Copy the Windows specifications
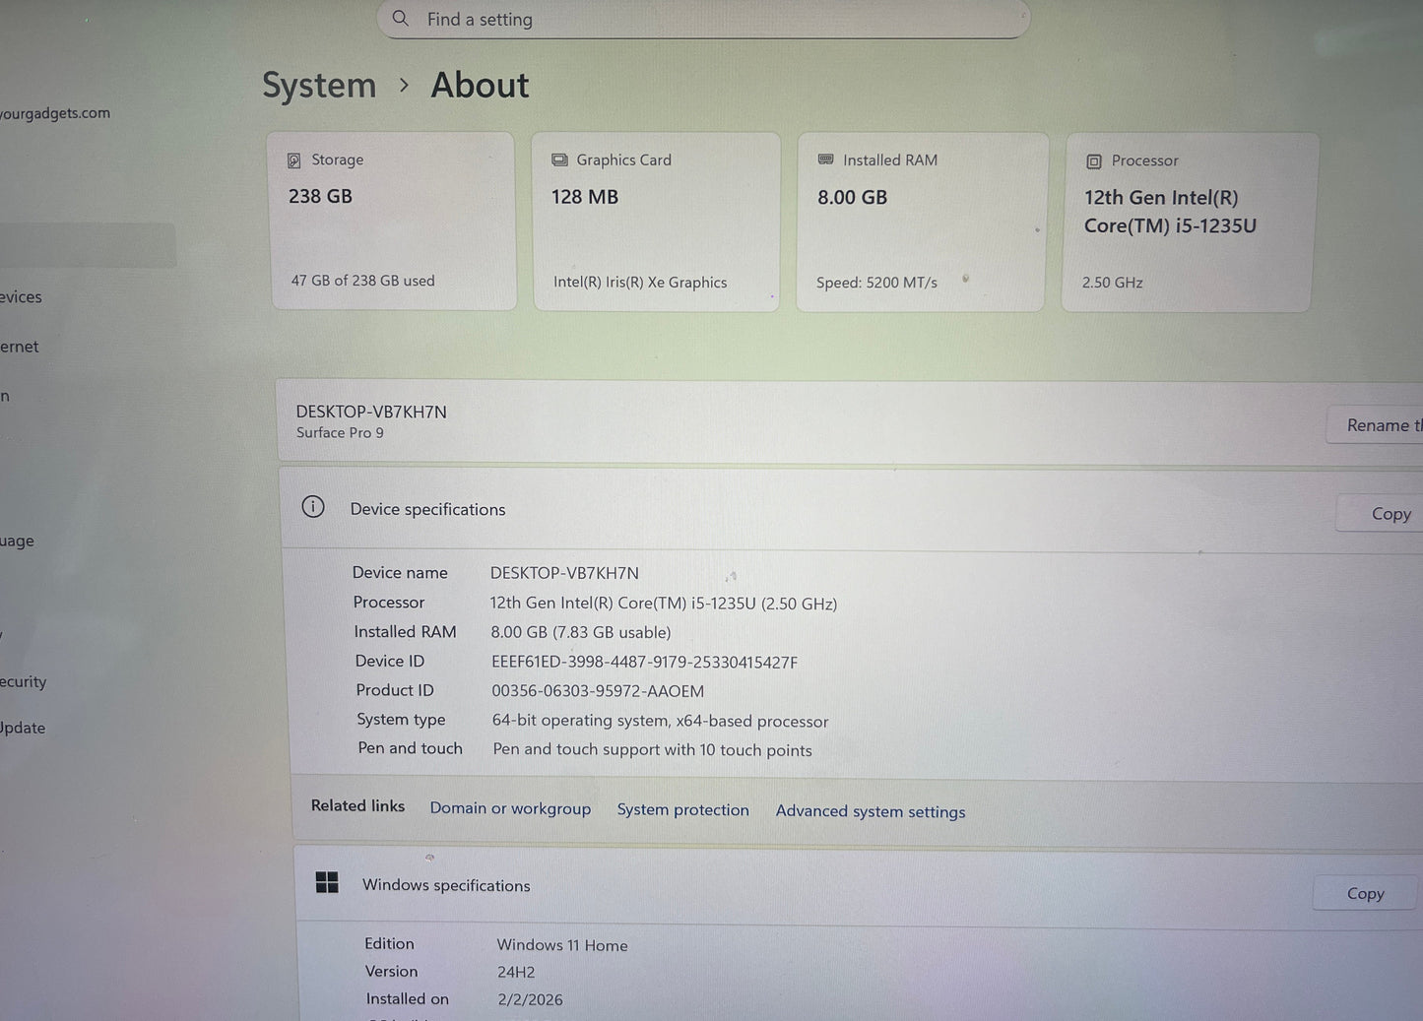 1366,894
